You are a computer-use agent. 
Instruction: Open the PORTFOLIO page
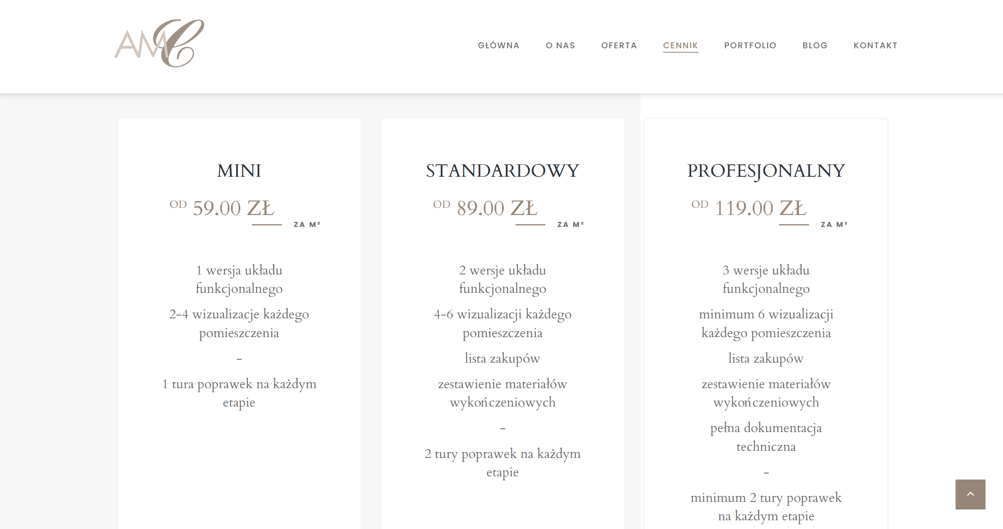click(750, 45)
